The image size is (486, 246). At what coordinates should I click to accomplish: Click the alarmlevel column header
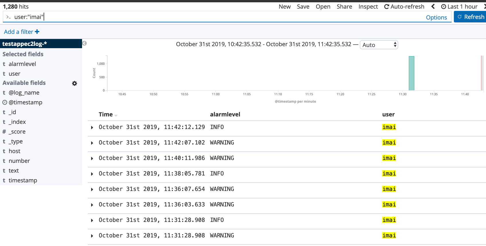225,114
